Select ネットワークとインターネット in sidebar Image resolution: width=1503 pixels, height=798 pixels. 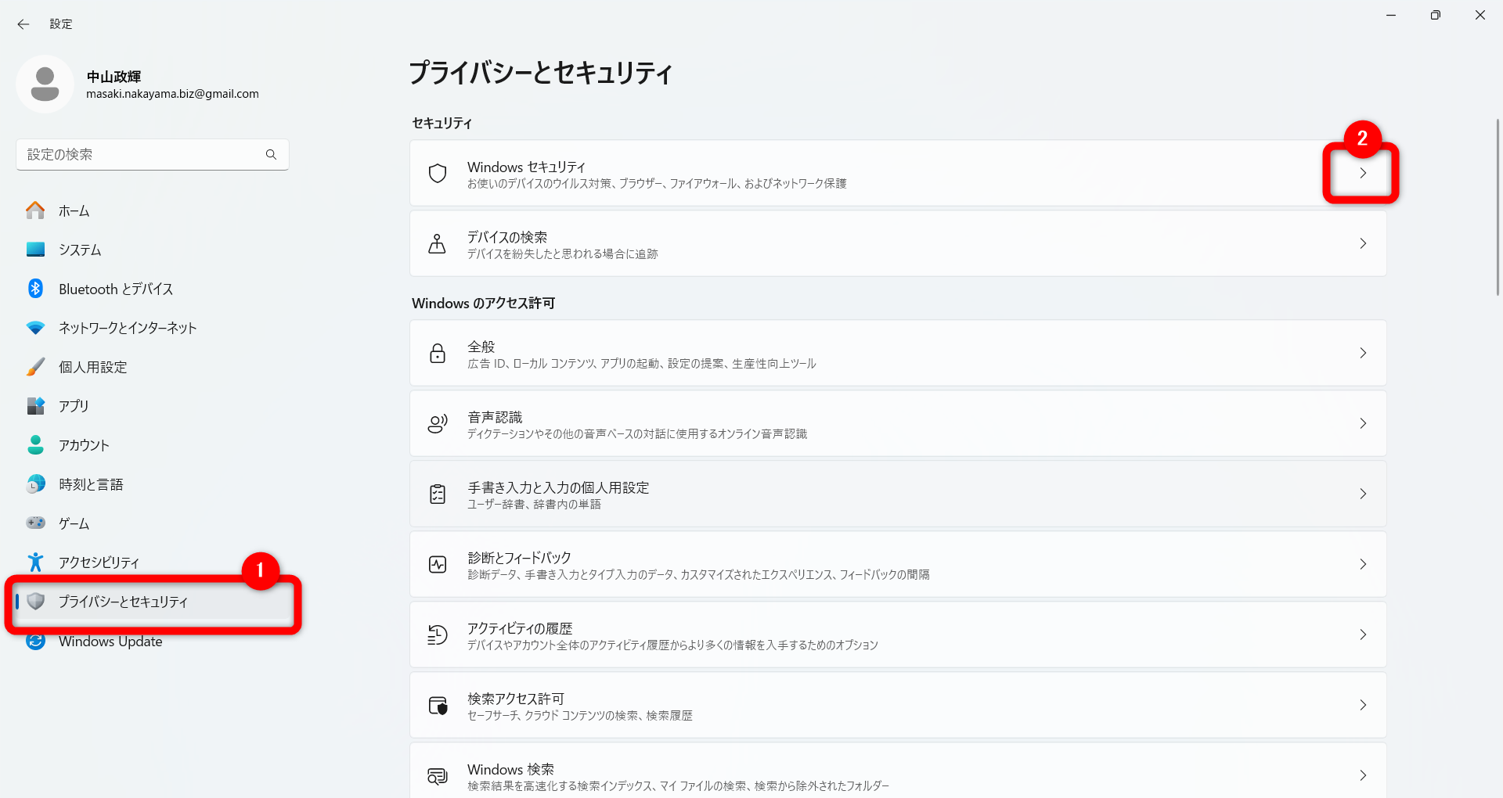pos(127,329)
